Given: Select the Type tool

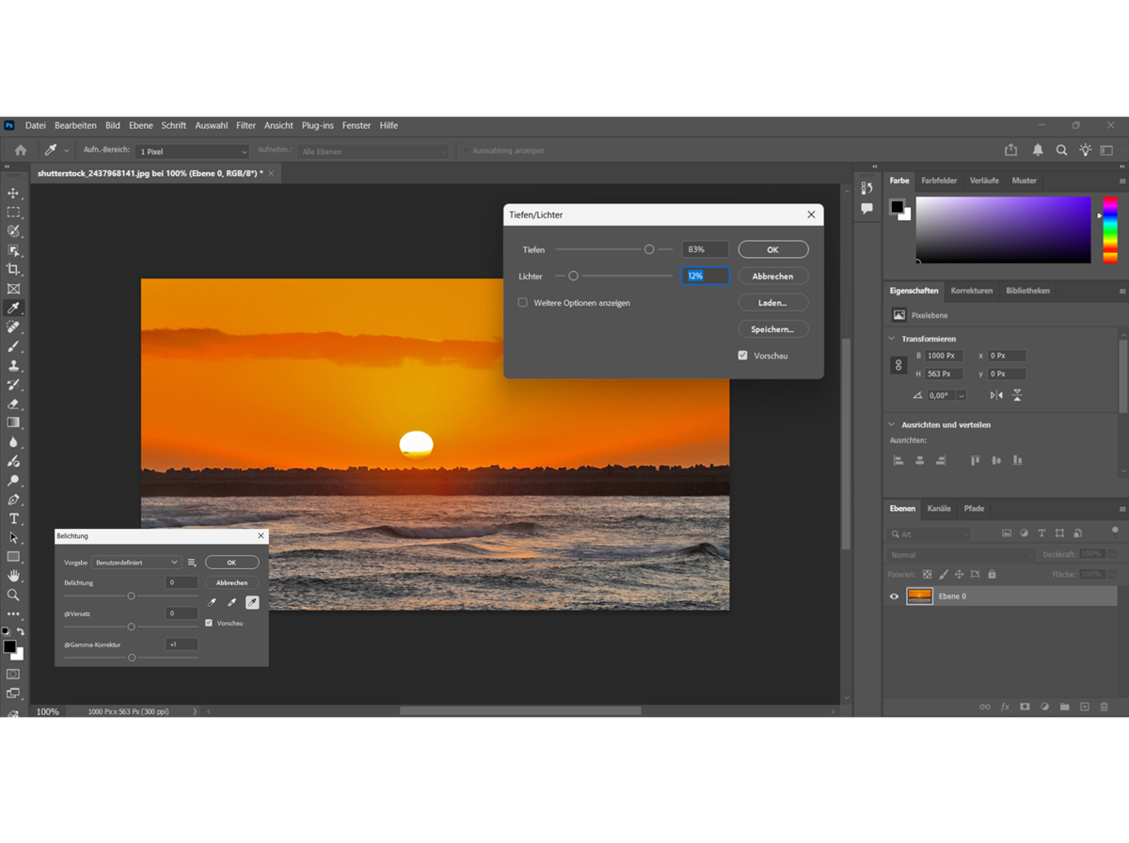Looking at the screenshot, I should (13, 518).
